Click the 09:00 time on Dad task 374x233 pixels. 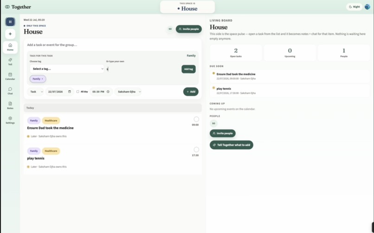[195, 125]
